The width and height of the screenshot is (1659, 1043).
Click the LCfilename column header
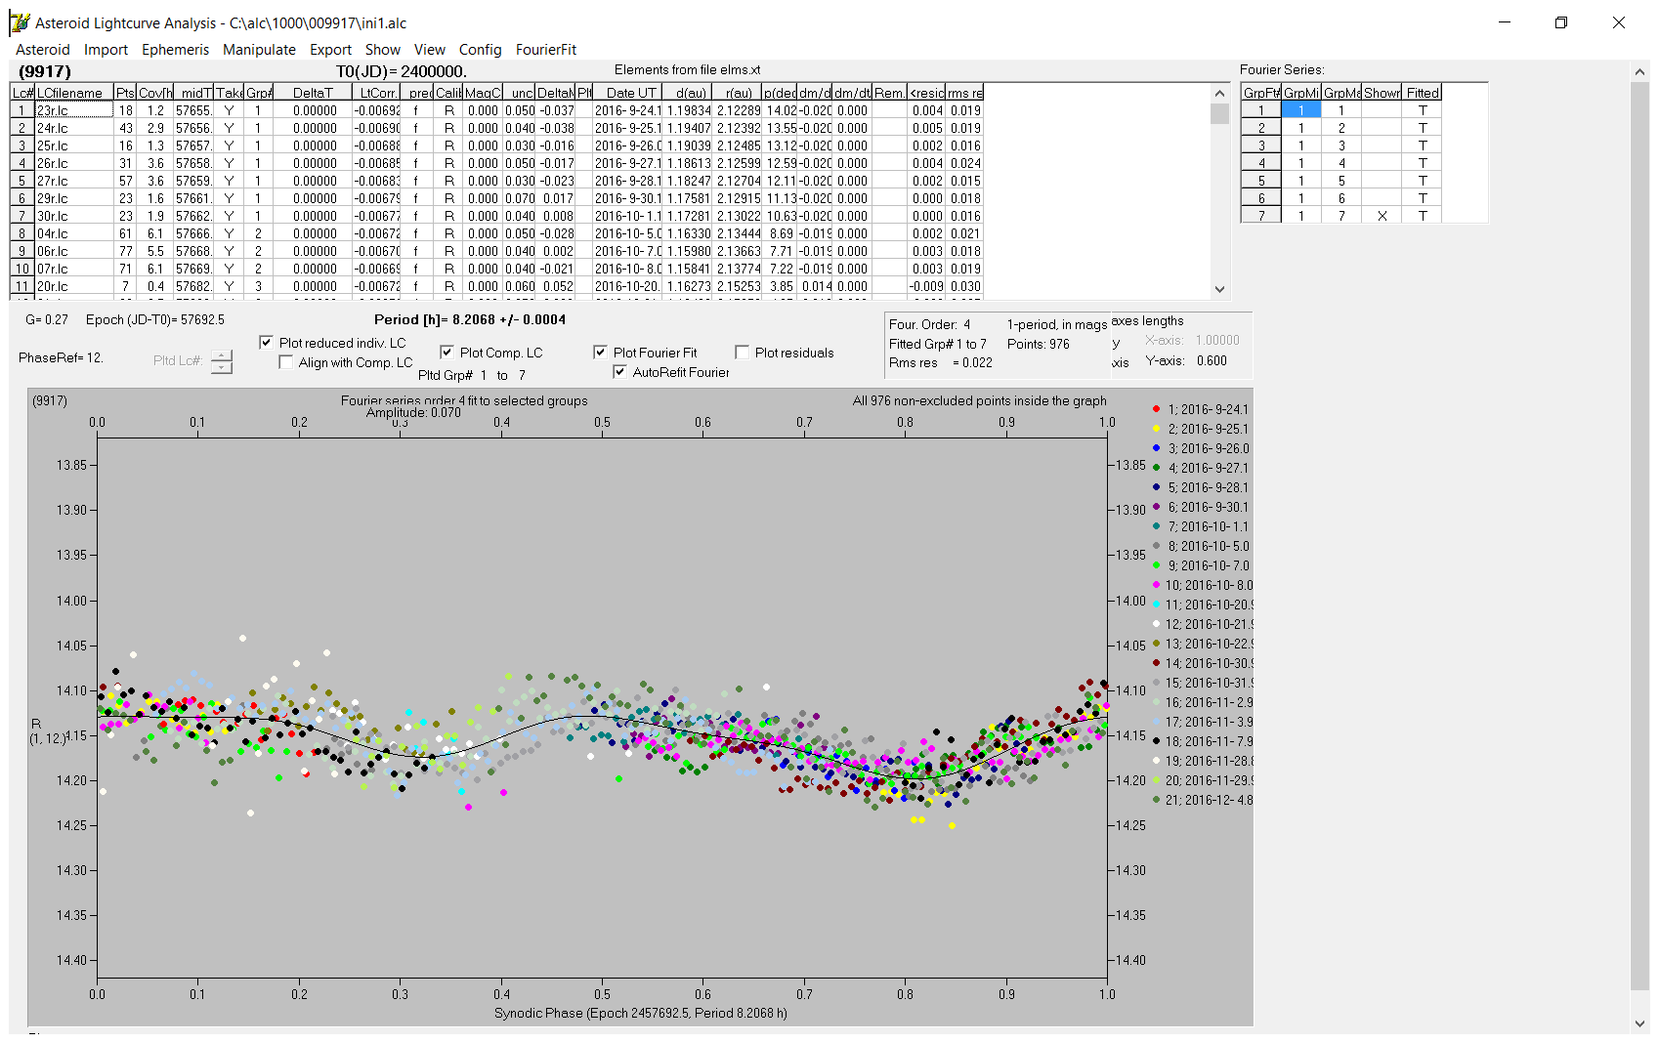(x=74, y=93)
